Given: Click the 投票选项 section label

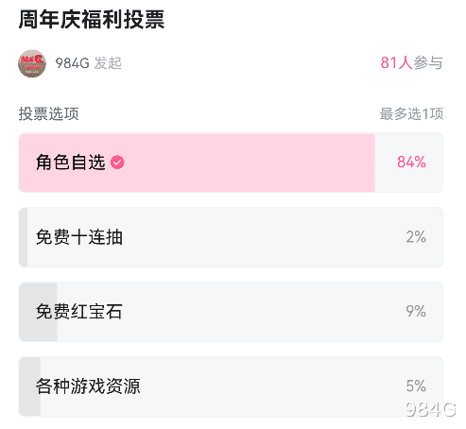Looking at the screenshot, I should [48, 113].
